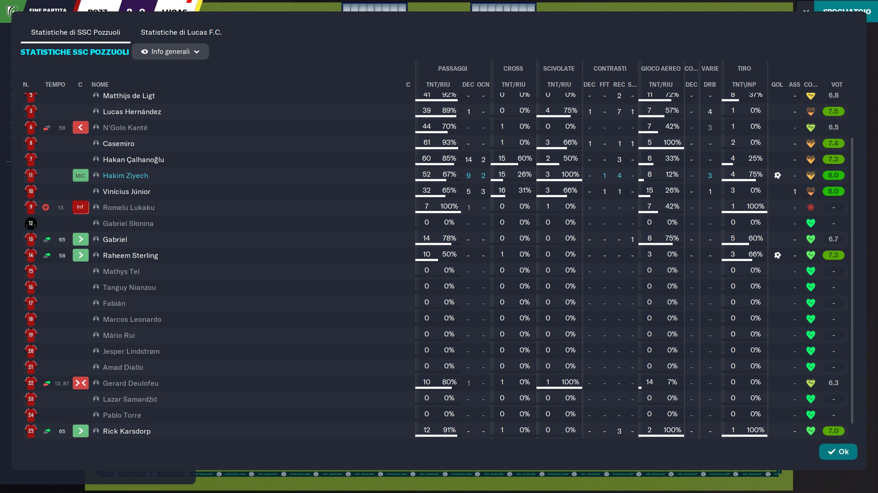Click Lucas Hernández's 7.5 rating badge
The image size is (878, 493).
pyautogui.click(x=833, y=111)
